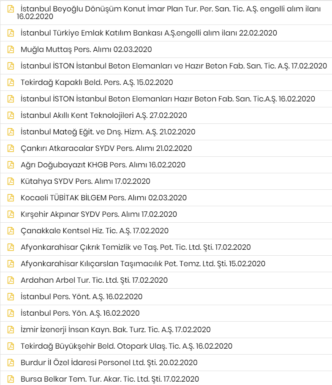Click PDF icon next to Çankırı Atkaracalar SYDV
This screenshot has height=385, width=332.
[x=11, y=148]
